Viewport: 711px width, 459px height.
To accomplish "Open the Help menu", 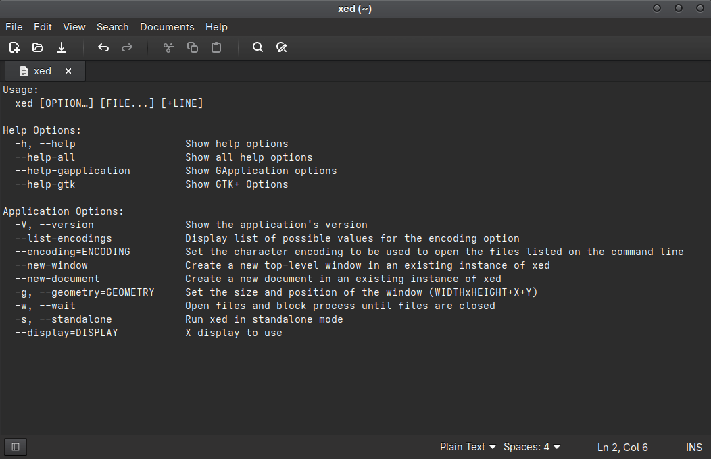I will (216, 27).
